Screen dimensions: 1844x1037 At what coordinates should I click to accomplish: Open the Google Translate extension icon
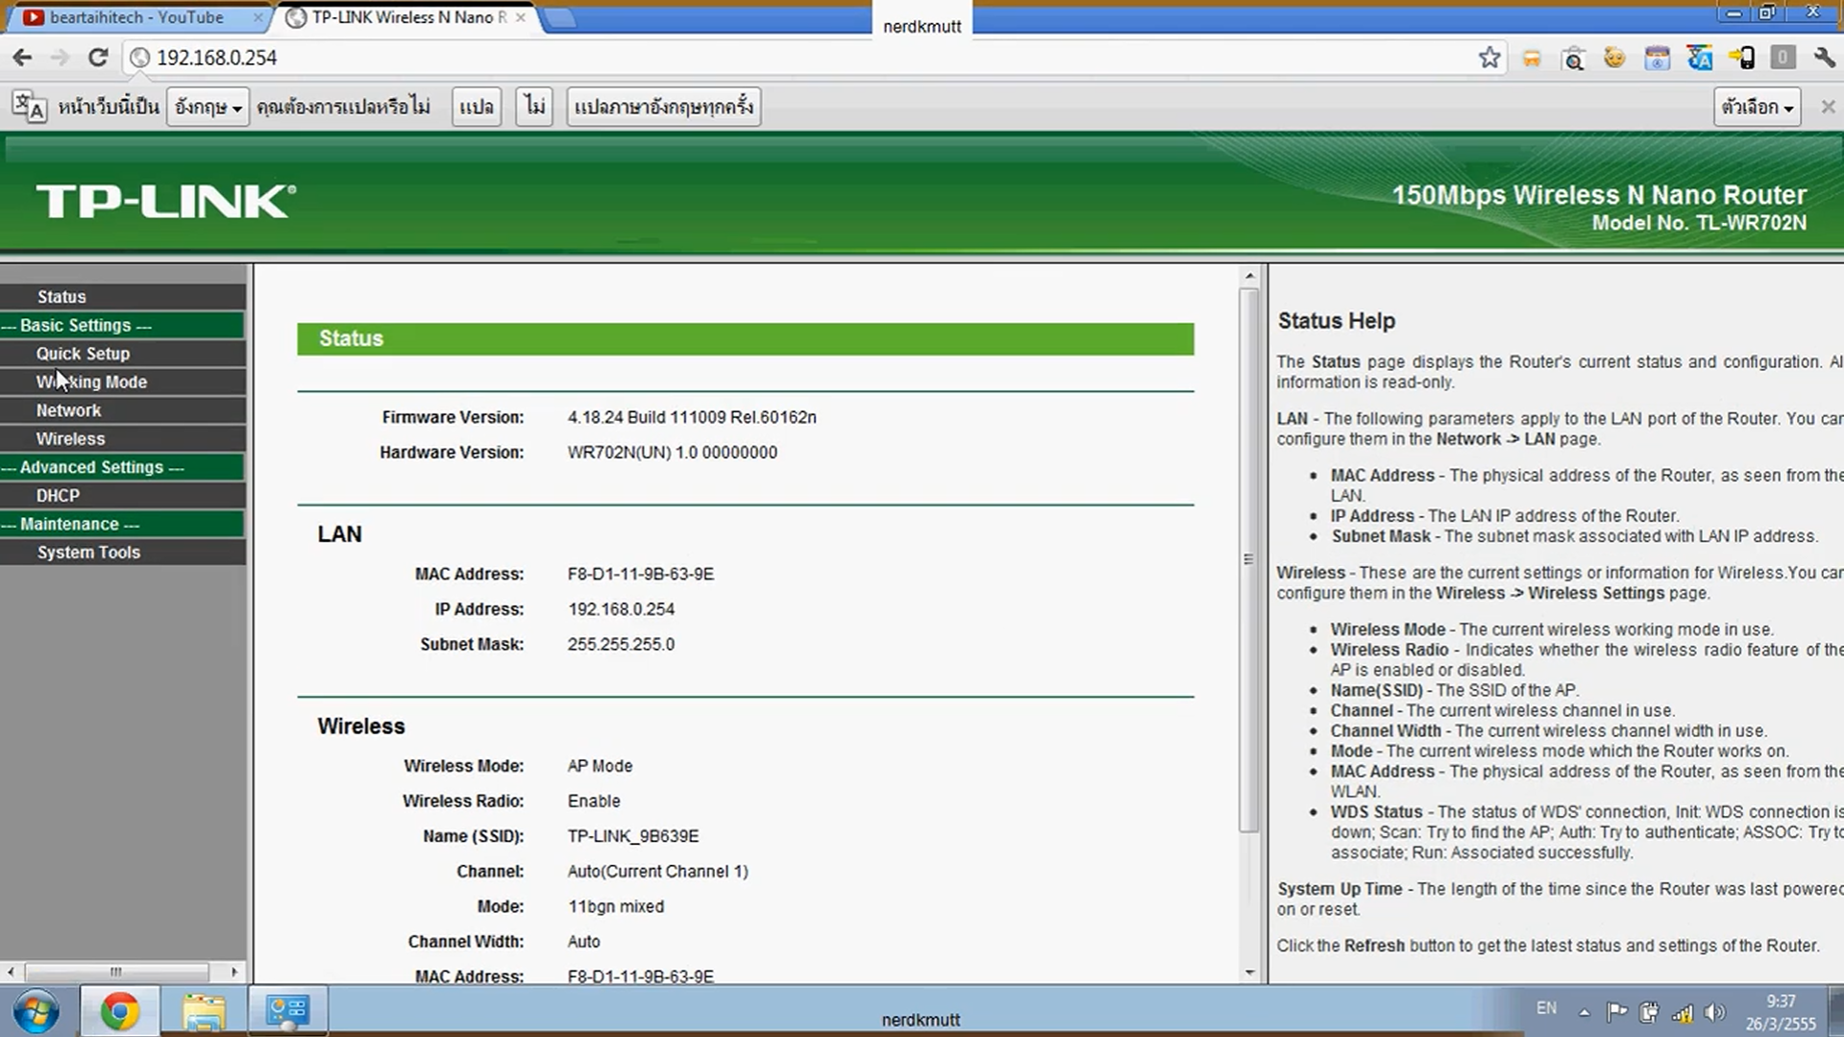point(1699,59)
